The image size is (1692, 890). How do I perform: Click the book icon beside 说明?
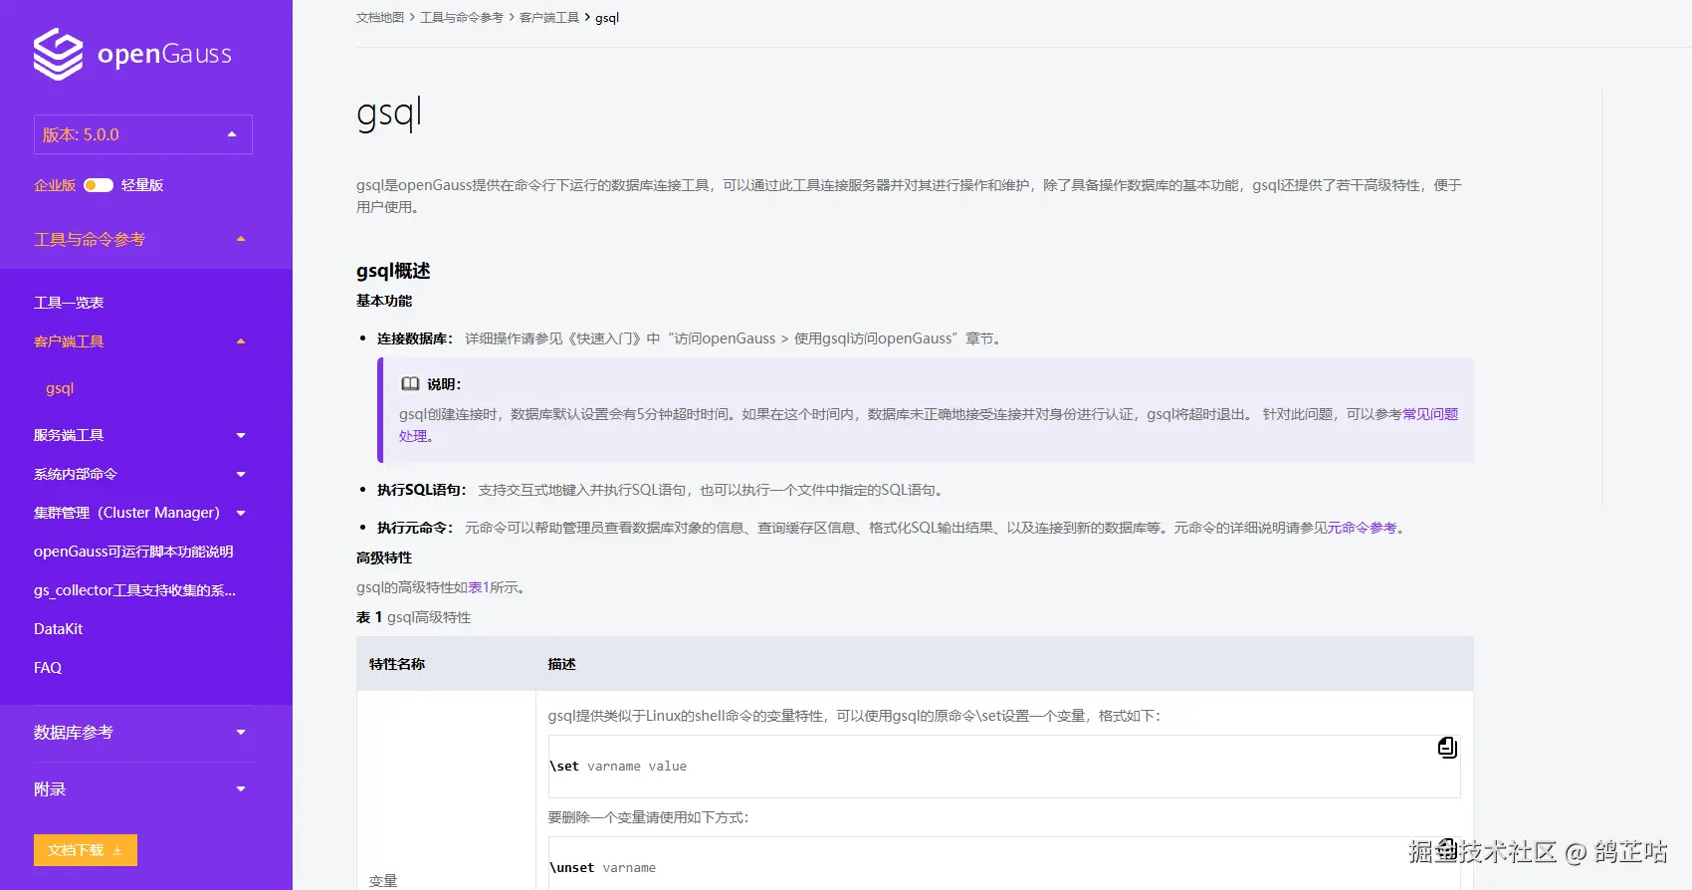(410, 384)
